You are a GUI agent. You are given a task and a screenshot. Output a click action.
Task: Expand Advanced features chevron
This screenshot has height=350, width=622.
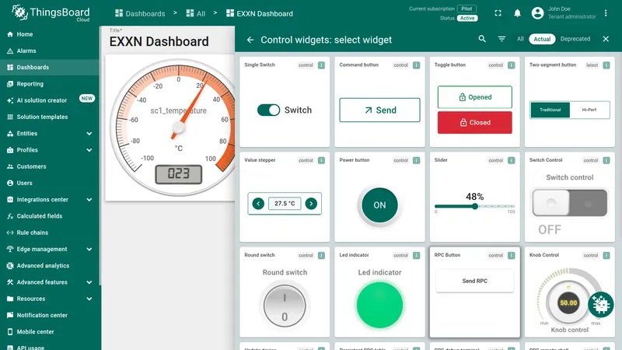[89, 282]
